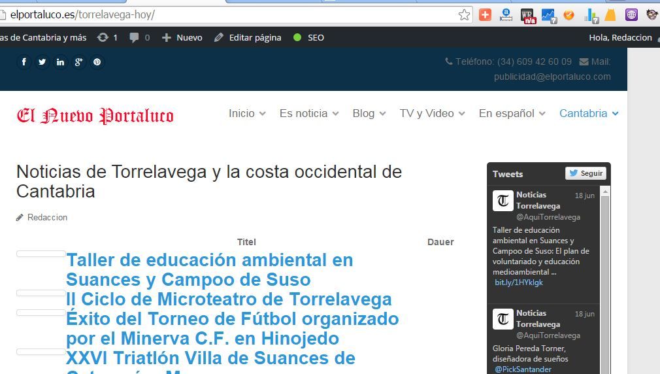Click the El Nuevo Portaluco logo

pyautogui.click(x=95, y=116)
